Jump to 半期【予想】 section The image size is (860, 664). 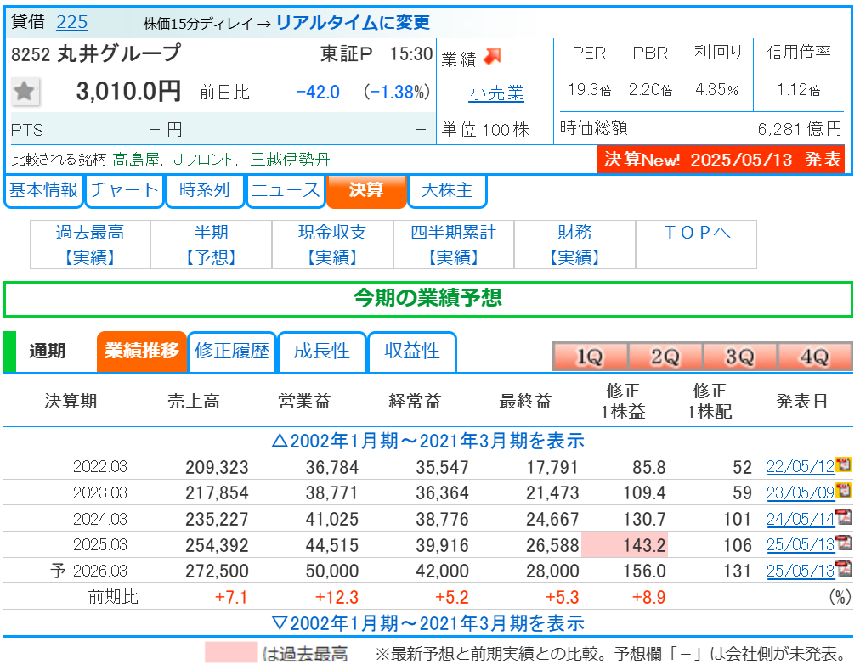[211, 245]
